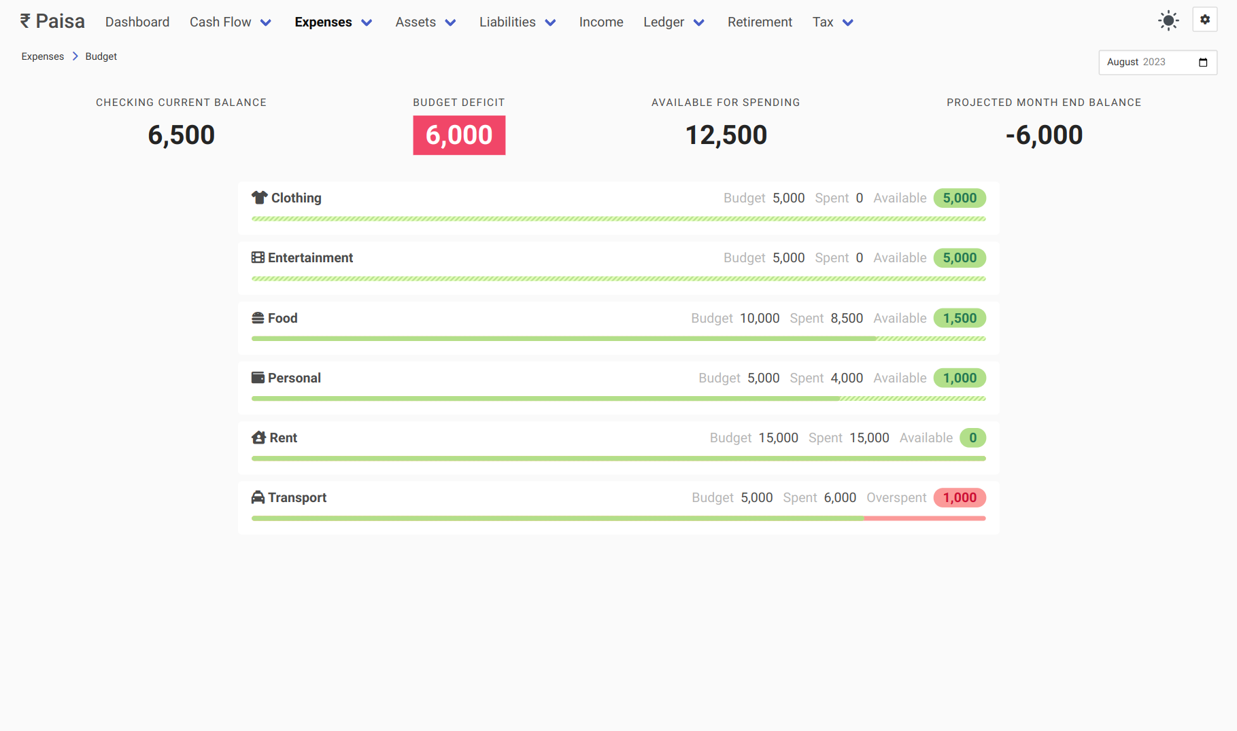Viewport: 1237px width, 731px height.
Task: Select the Food category name
Action: point(283,318)
